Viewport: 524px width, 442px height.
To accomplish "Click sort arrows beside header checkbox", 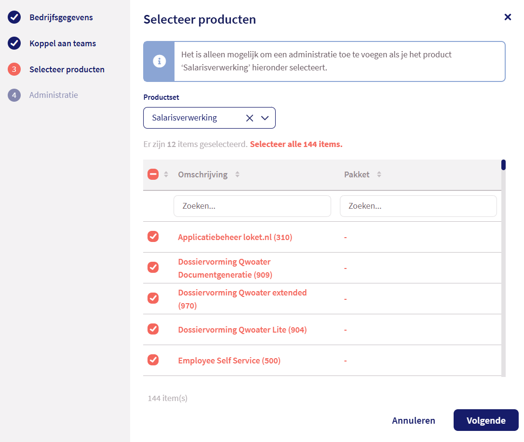I will pyautogui.click(x=166, y=174).
